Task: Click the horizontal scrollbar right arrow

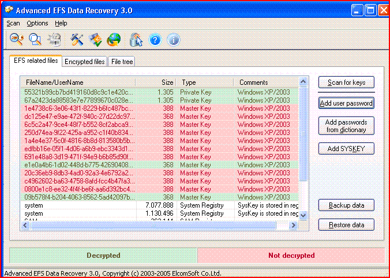Action: coord(294,226)
